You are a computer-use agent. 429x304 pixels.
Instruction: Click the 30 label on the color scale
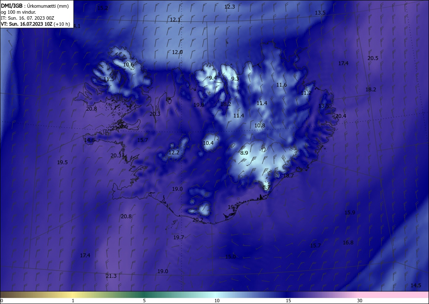pos(360,301)
